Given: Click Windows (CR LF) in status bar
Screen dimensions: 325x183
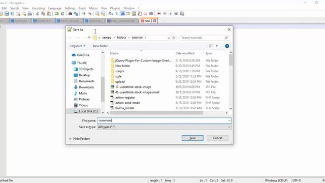Looking at the screenshot, I should tap(276, 180).
